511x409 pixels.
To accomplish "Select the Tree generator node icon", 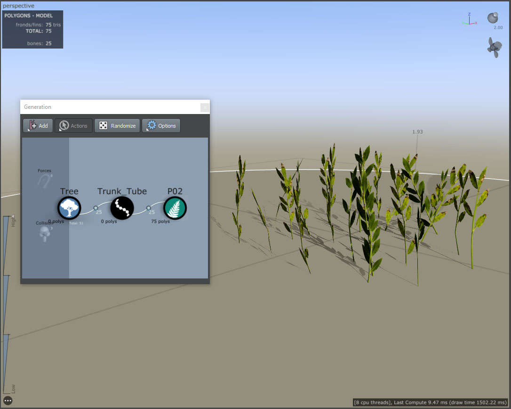I will (x=69, y=208).
